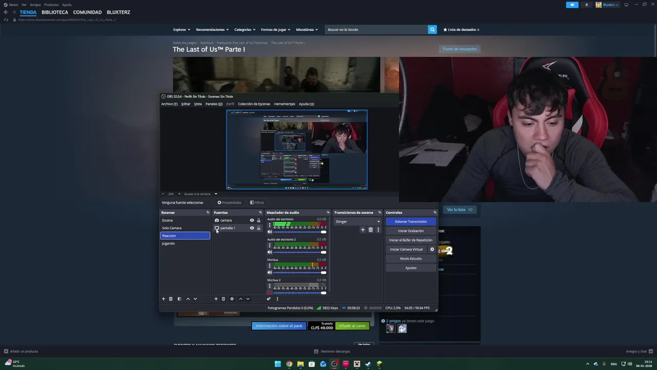Click Modo Estudio button
This screenshot has height=370, width=657.
(411, 258)
